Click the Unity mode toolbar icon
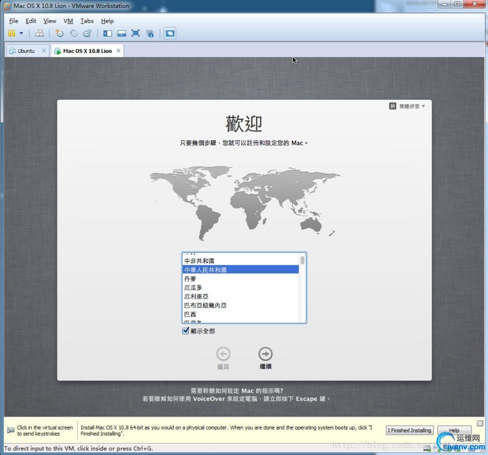This screenshot has height=455, width=488. click(x=150, y=33)
